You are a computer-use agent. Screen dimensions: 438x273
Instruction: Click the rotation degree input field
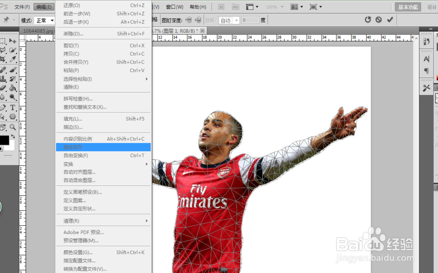click(250, 20)
